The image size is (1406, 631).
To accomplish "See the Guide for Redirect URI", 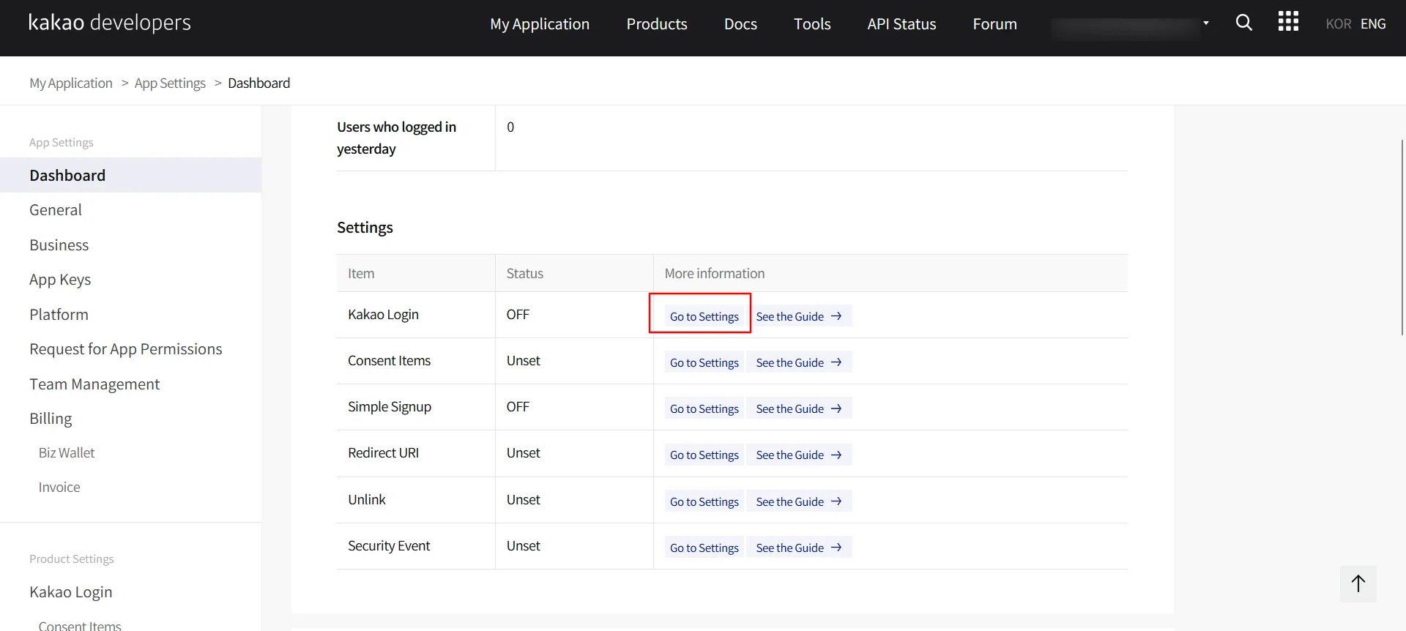I will click(799, 455).
